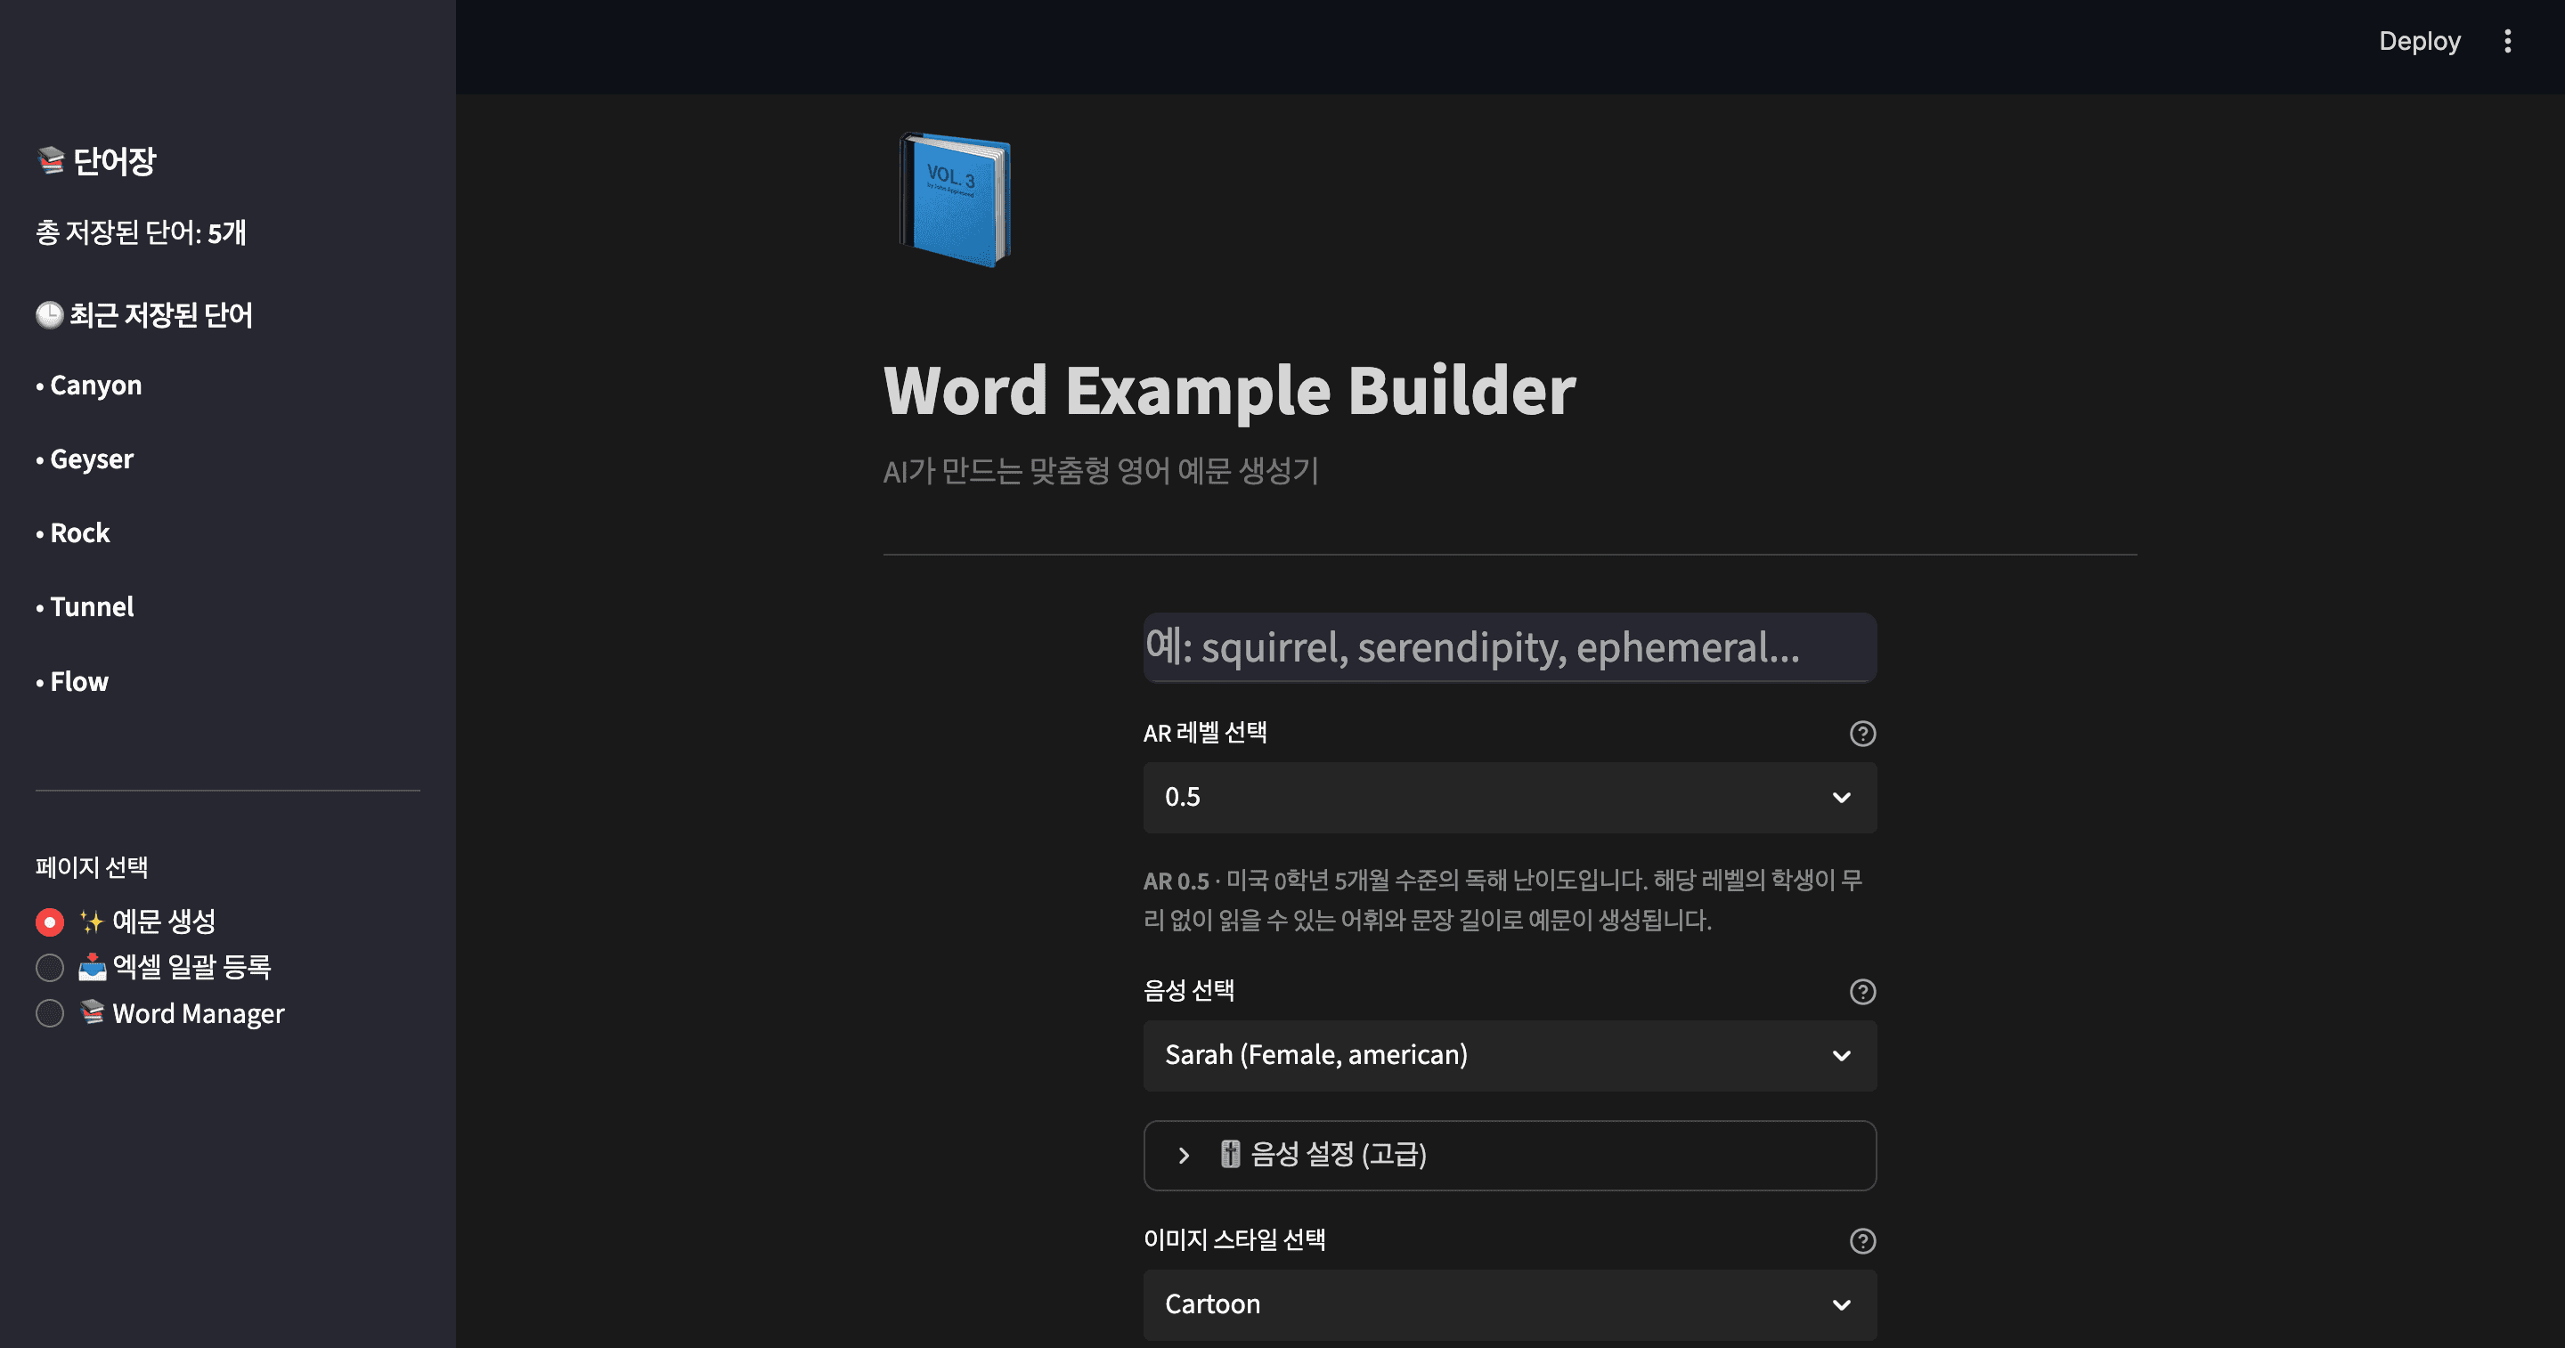The width and height of the screenshot is (2565, 1348).
Task: Click the word input field with squirrel placeholder
Action: point(1509,647)
